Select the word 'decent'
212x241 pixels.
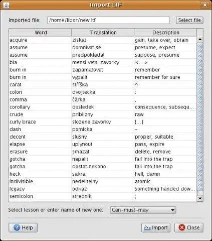pyautogui.click(x=40, y=137)
